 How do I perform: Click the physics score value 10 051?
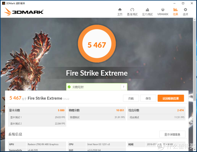tap(120, 110)
